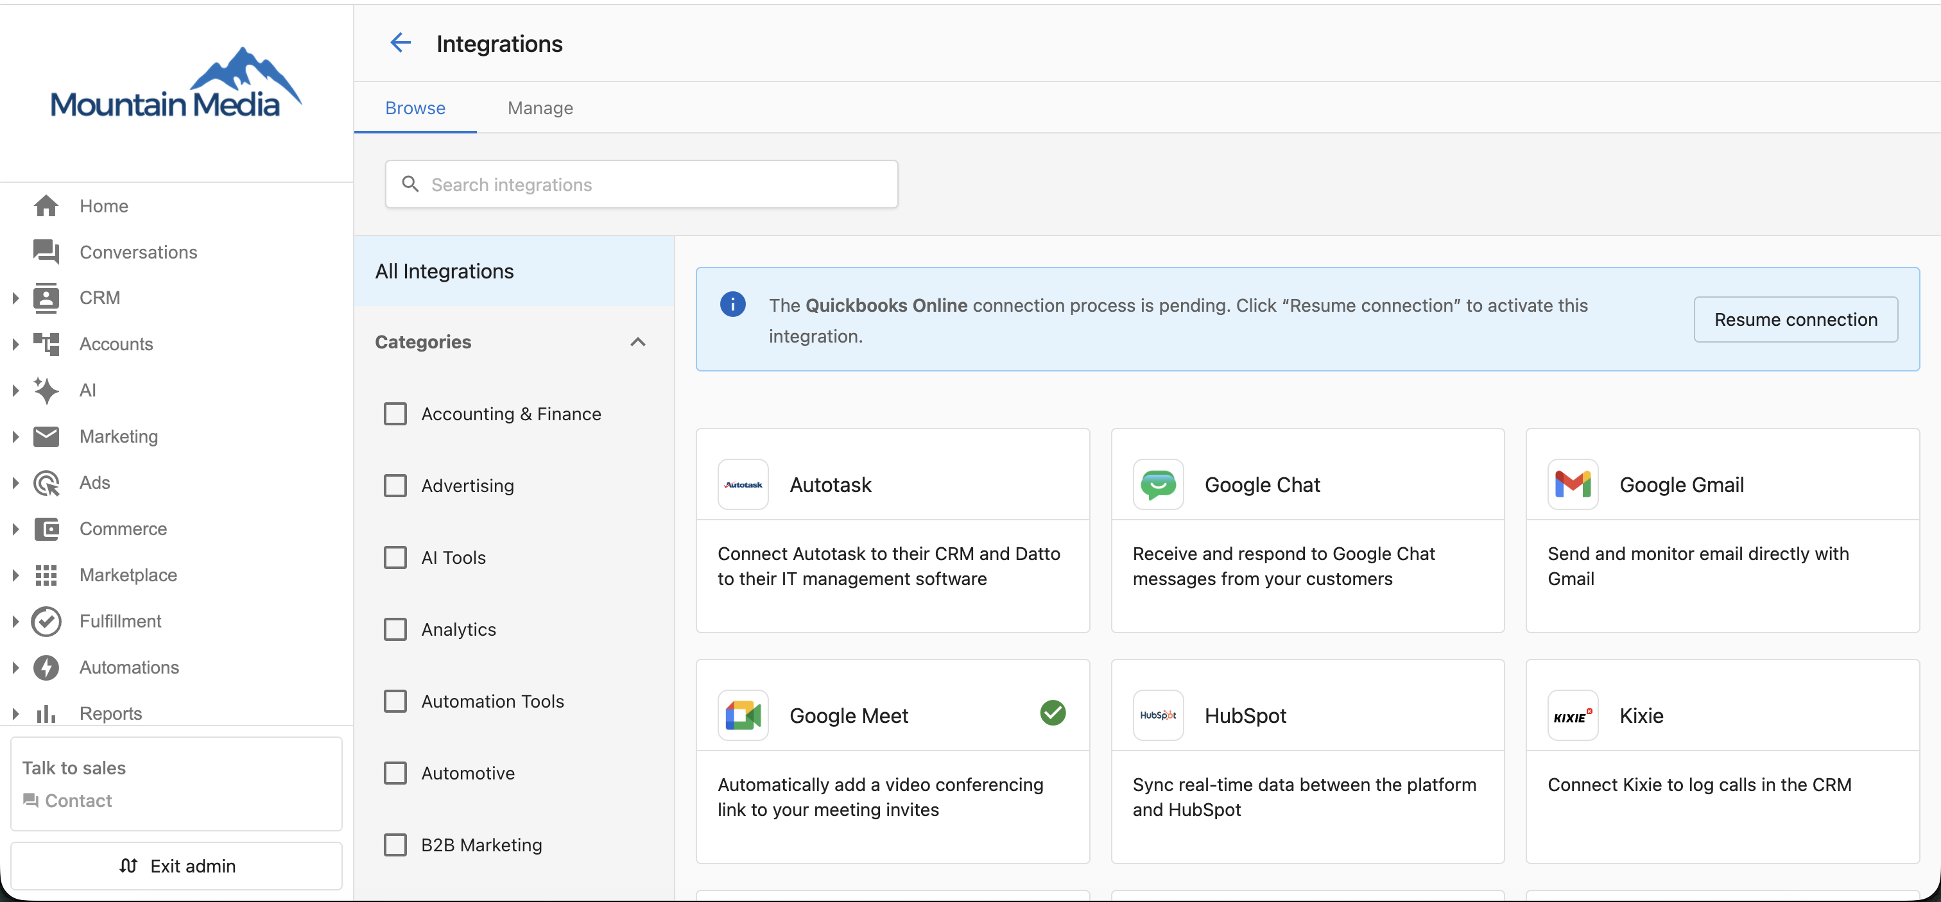Toggle the Automotive category checkbox

(x=395, y=773)
